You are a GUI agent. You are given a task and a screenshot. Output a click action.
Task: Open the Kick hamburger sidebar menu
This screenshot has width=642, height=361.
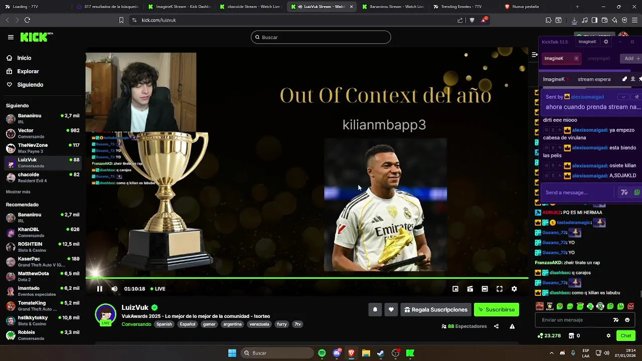pos(11,37)
